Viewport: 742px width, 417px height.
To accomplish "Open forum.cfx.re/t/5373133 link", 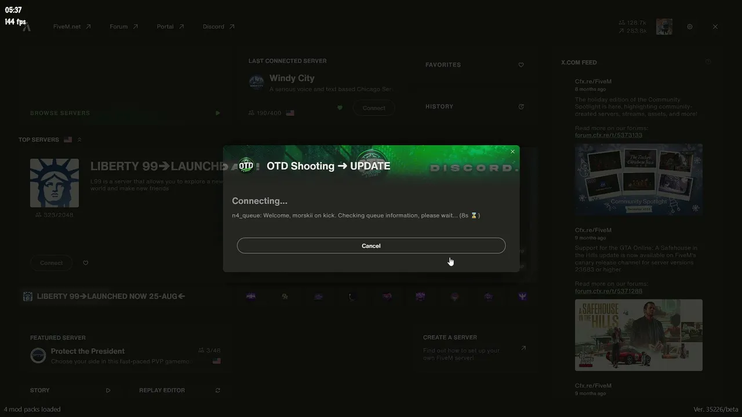I will pos(609,135).
